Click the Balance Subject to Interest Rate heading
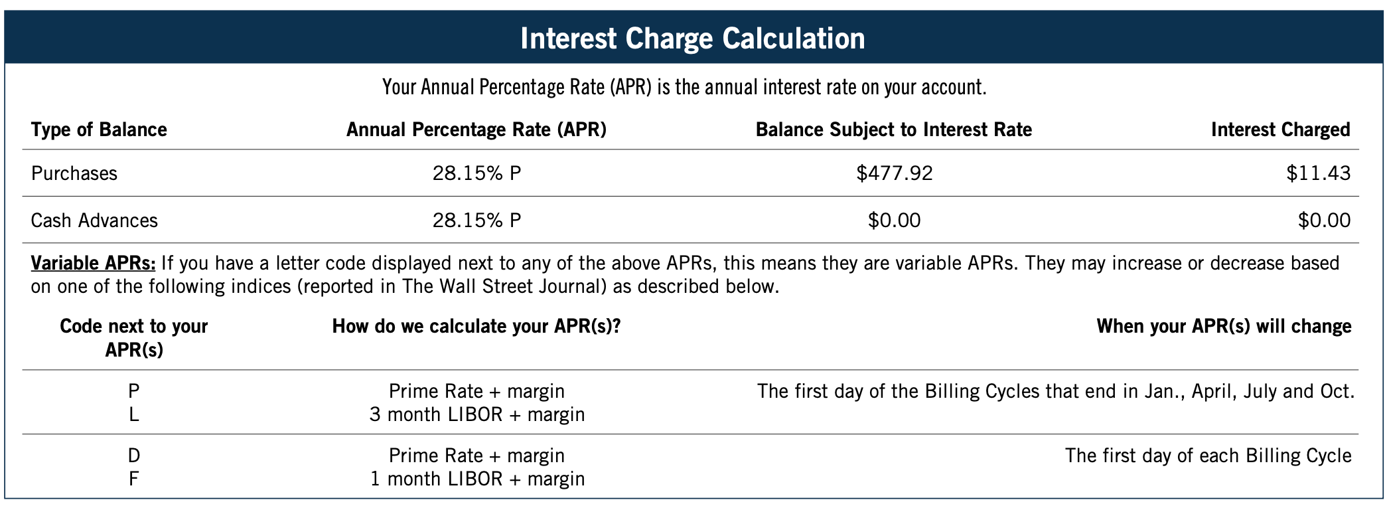Viewport: 1387px width, 510px height. pos(893,129)
